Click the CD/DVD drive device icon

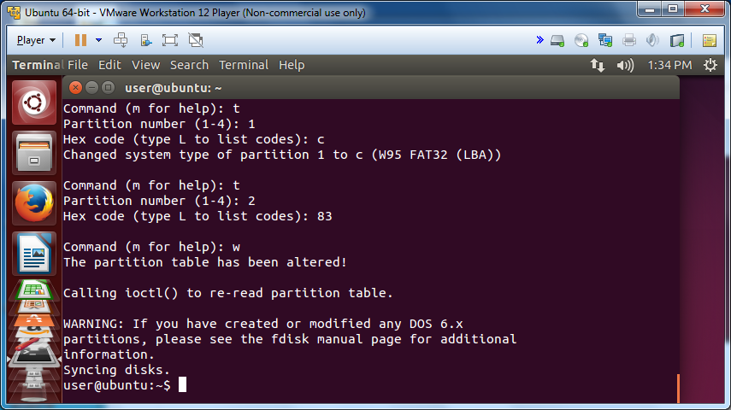[x=581, y=40]
